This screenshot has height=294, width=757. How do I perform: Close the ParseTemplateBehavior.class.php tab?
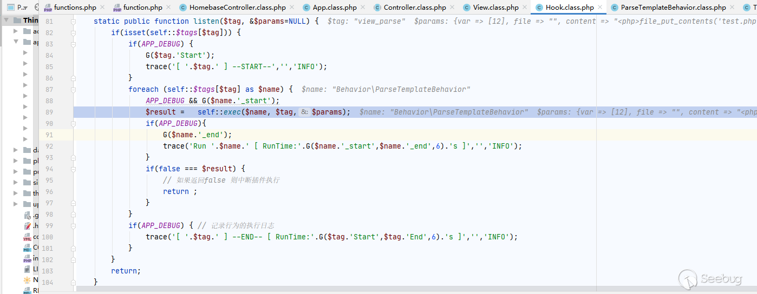click(x=733, y=8)
